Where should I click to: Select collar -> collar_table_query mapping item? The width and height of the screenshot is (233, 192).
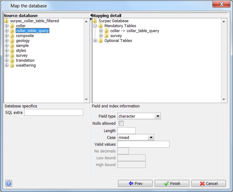click(x=135, y=31)
